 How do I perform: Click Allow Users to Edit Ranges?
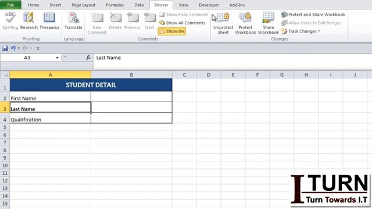pyautogui.click(x=312, y=23)
